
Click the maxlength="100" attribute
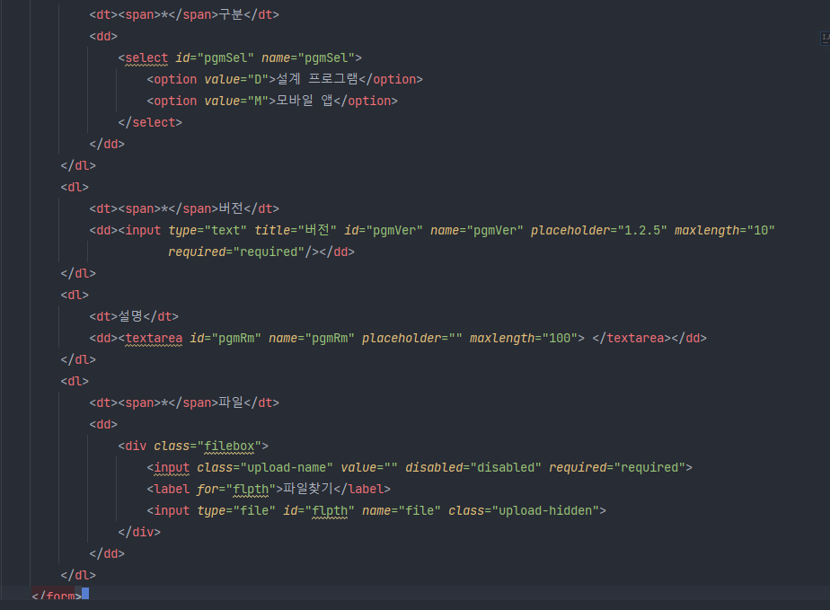pyautogui.click(x=524, y=339)
